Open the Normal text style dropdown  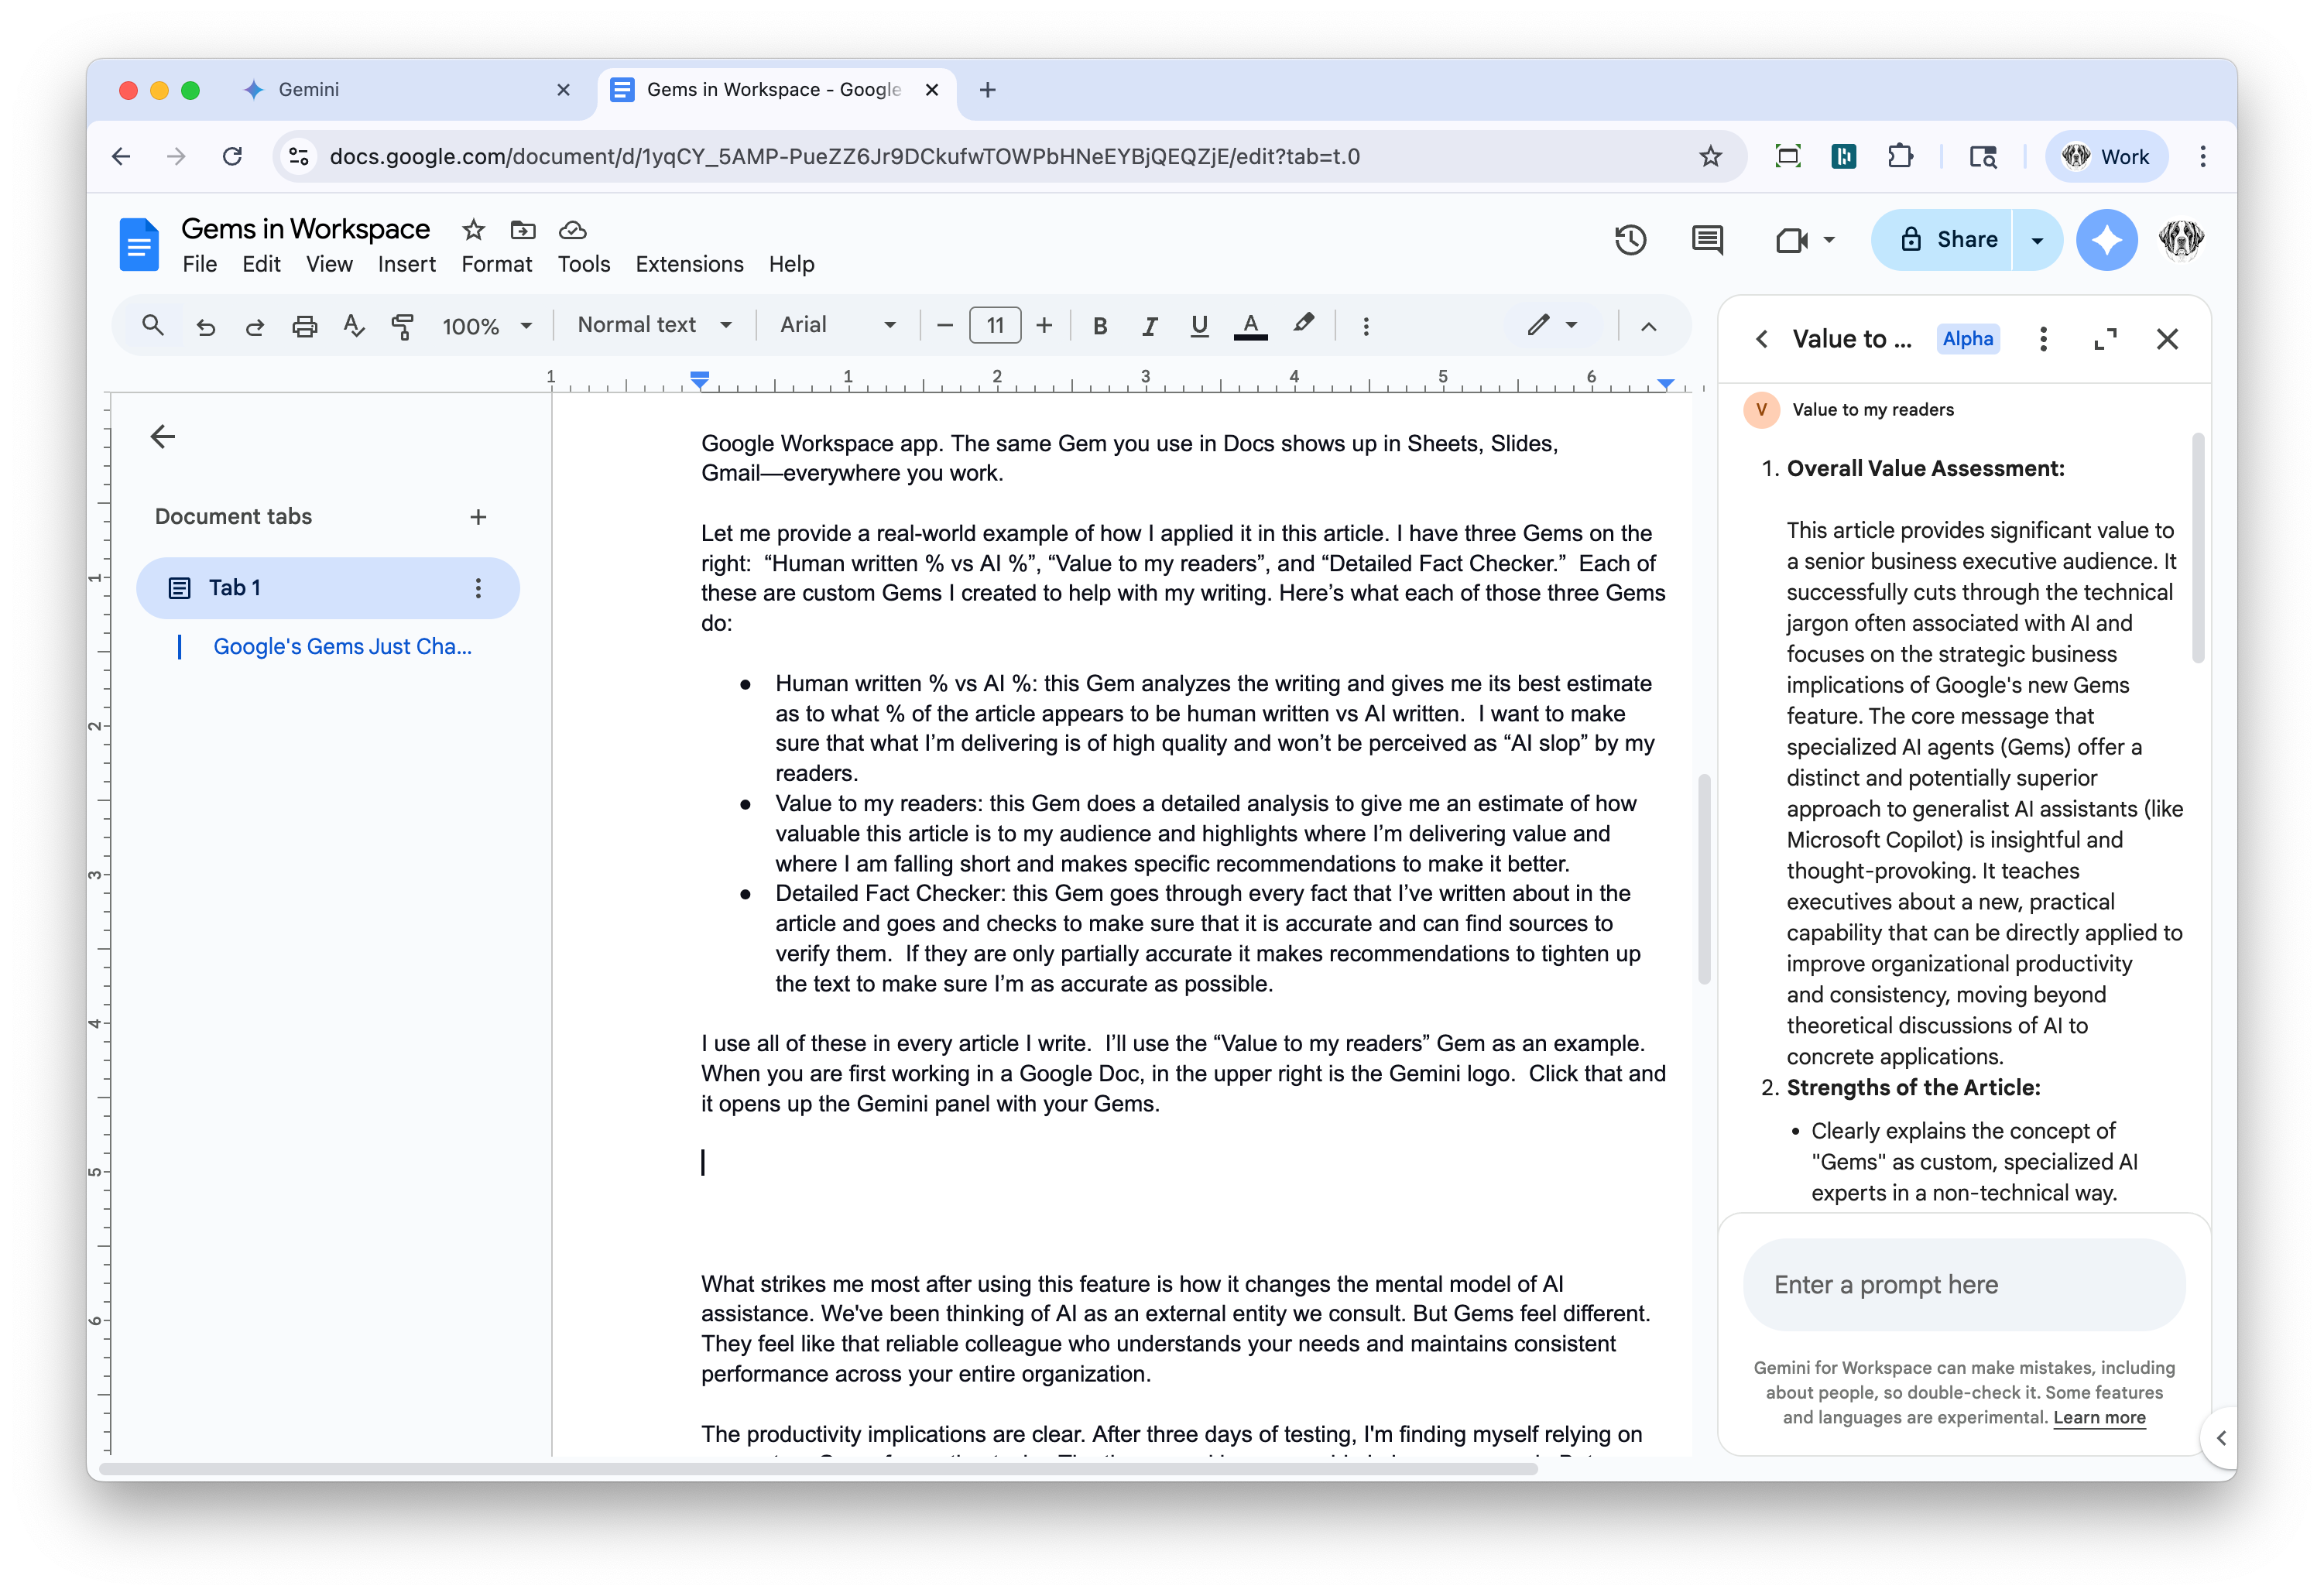(655, 325)
